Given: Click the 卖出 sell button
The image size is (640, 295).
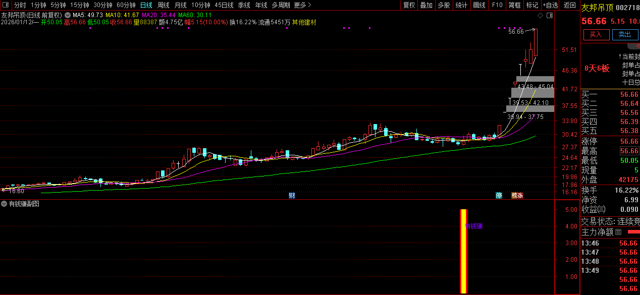Looking at the screenshot, I should [x=625, y=34].
